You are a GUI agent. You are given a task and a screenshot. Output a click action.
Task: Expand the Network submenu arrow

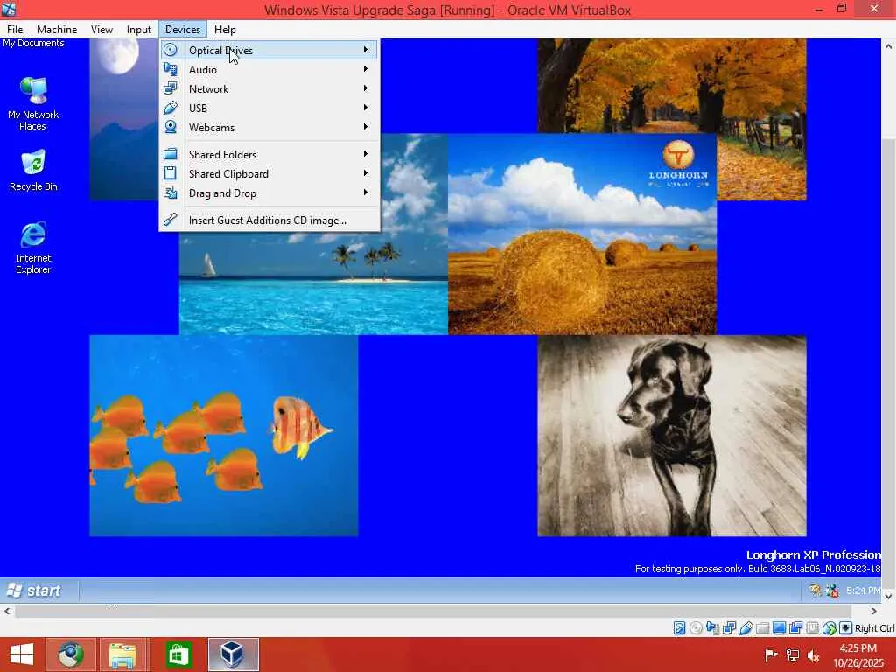tap(366, 88)
